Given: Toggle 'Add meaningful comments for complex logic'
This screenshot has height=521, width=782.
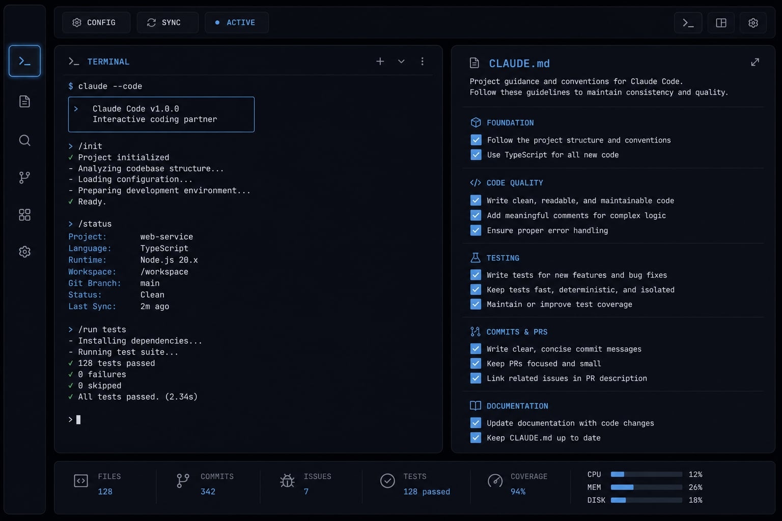Looking at the screenshot, I should (x=476, y=215).
